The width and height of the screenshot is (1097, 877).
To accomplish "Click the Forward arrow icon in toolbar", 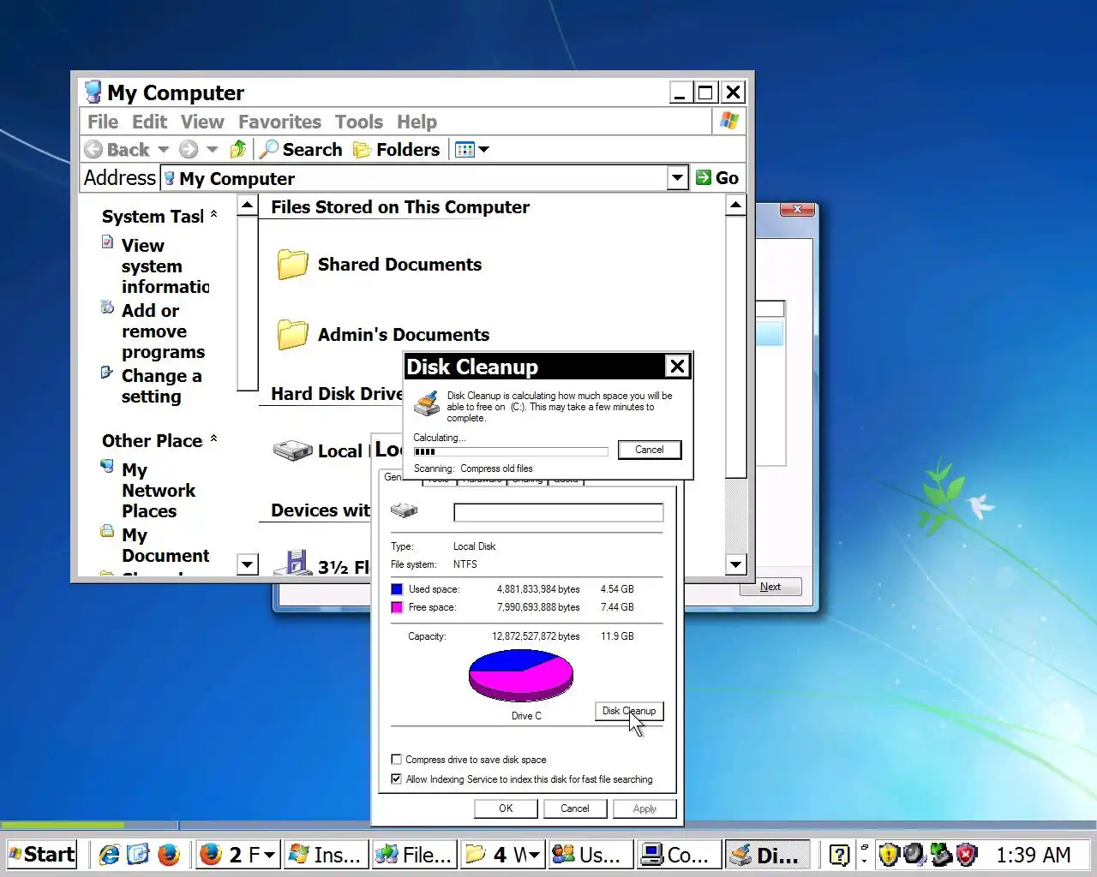I will point(189,150).
